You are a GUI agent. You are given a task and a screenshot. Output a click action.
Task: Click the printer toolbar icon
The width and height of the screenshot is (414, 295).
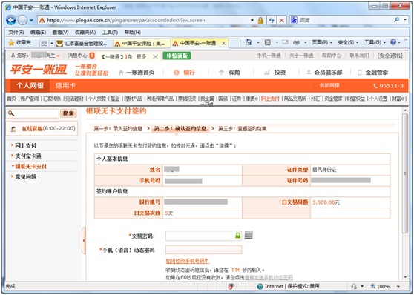297,42
